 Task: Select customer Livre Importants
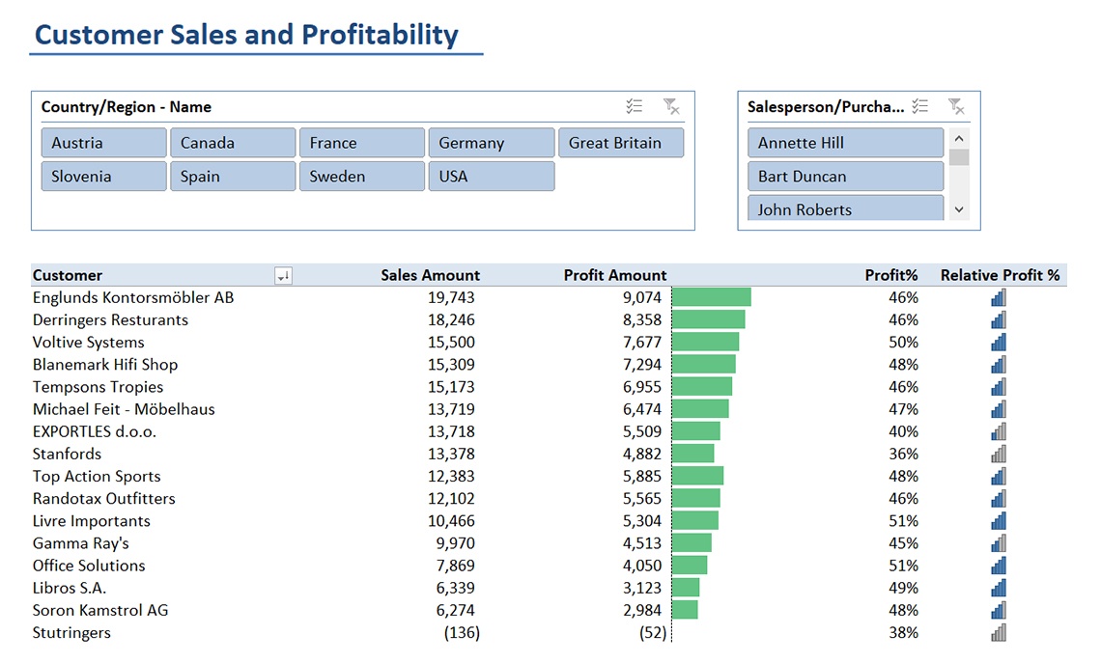tap(92, 521)
